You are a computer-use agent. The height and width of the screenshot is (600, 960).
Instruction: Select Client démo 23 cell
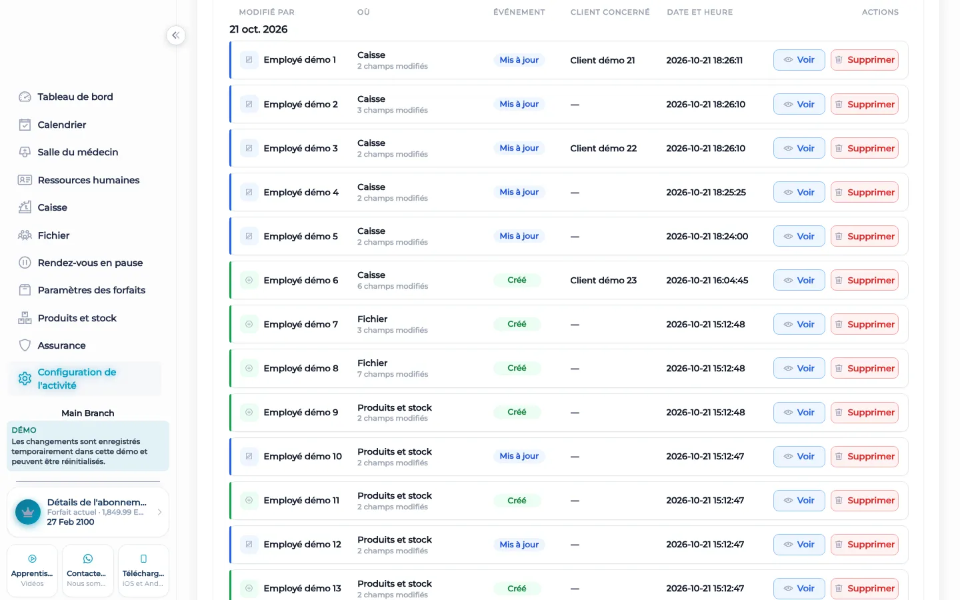click(x=603, y=280)
